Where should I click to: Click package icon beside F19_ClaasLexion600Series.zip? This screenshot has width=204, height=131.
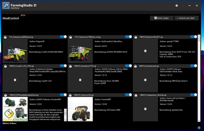5,37
